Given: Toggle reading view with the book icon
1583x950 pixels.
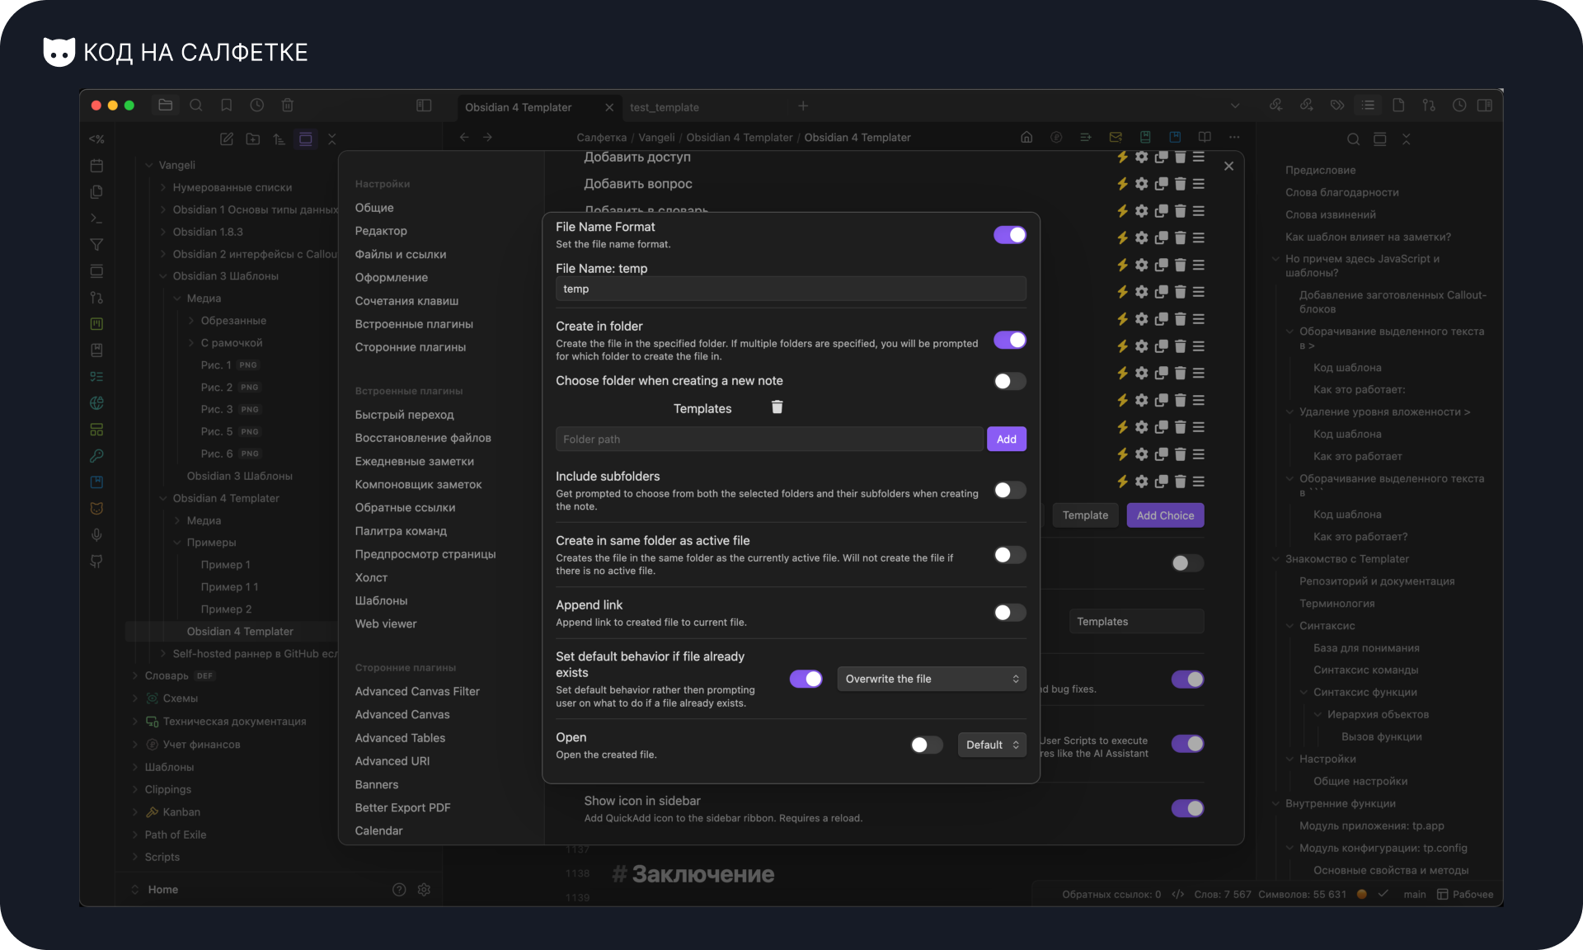Looking at the screenshot, I should [x=1205, y=138].
